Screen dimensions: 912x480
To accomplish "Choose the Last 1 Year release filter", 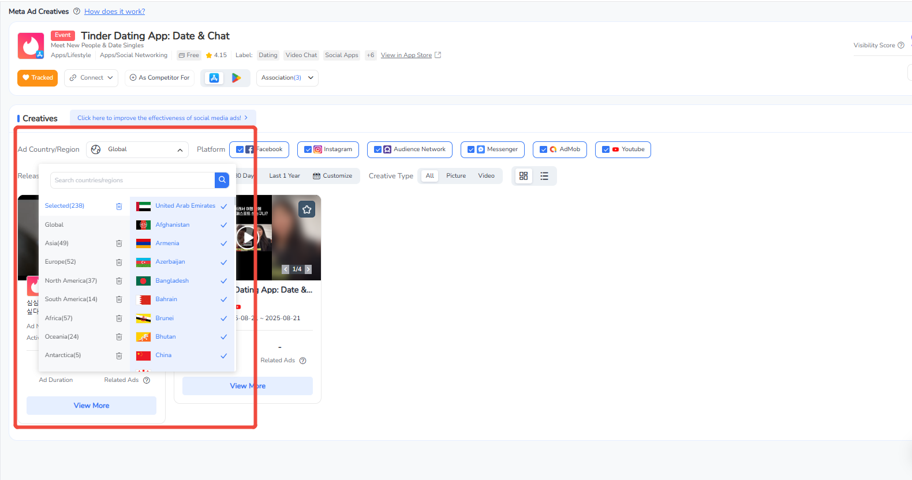I will point(284,176).
